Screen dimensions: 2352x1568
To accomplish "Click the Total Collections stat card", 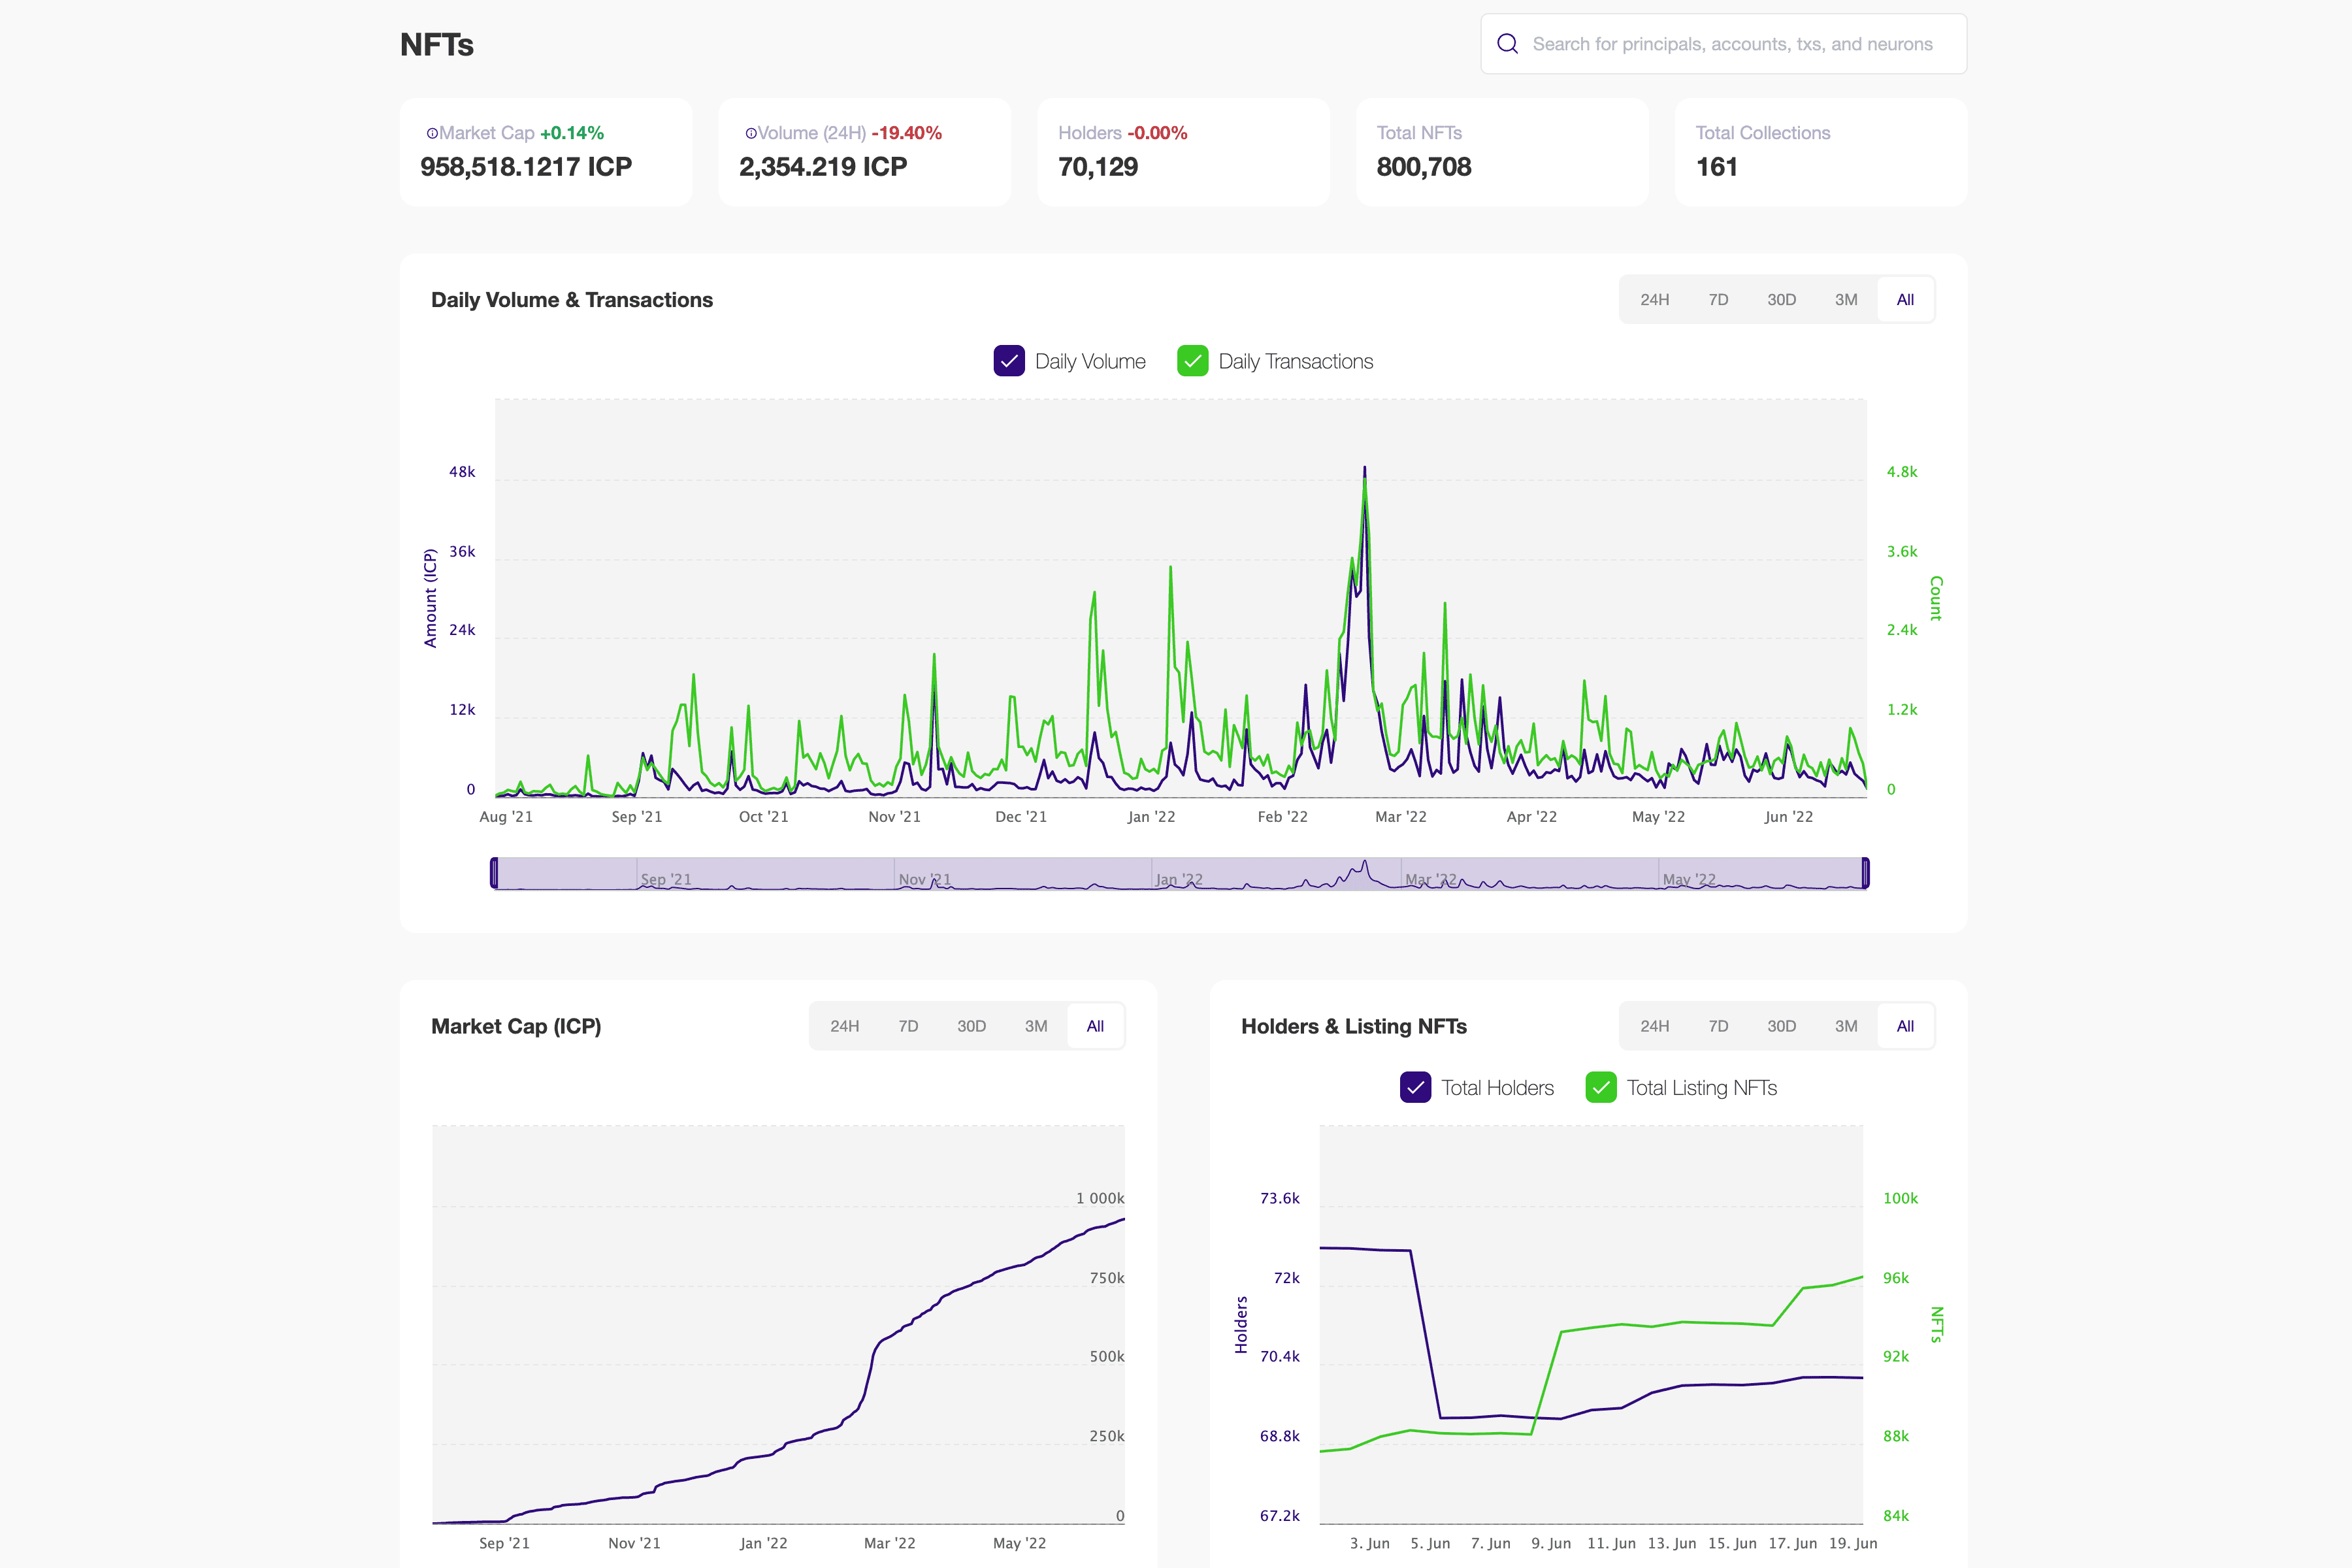I will [x=1820, y=152].
